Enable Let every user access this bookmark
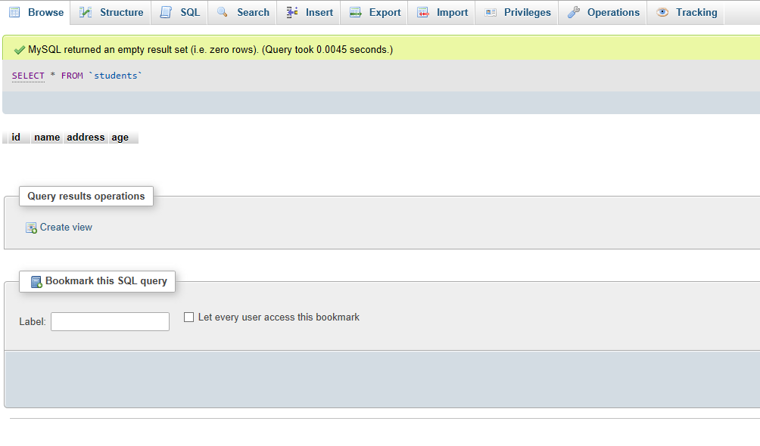760x446 pixels. 189,317
